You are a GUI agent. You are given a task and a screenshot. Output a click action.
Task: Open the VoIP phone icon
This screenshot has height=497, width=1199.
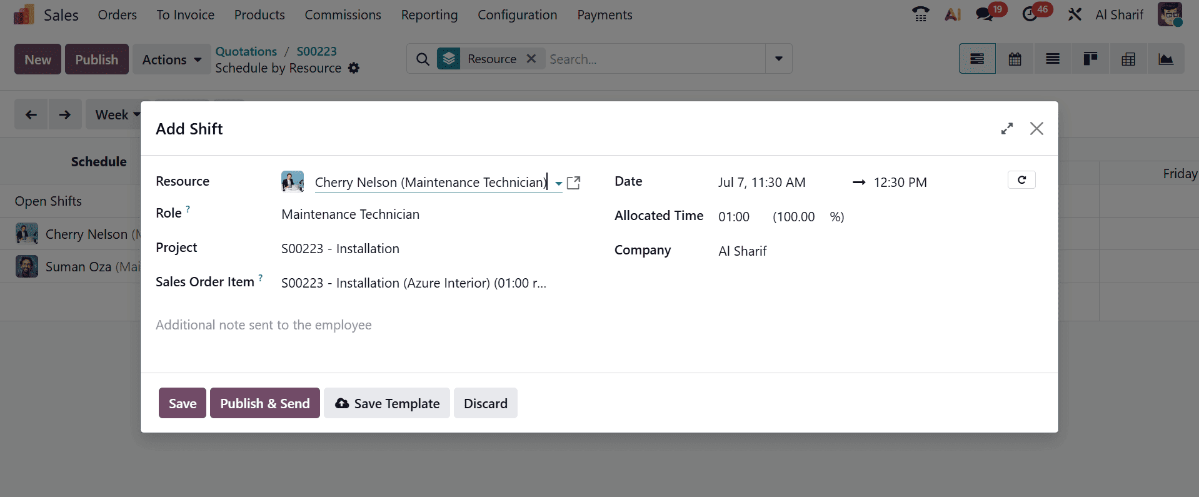pyautogui.click(x=920, y=14)
